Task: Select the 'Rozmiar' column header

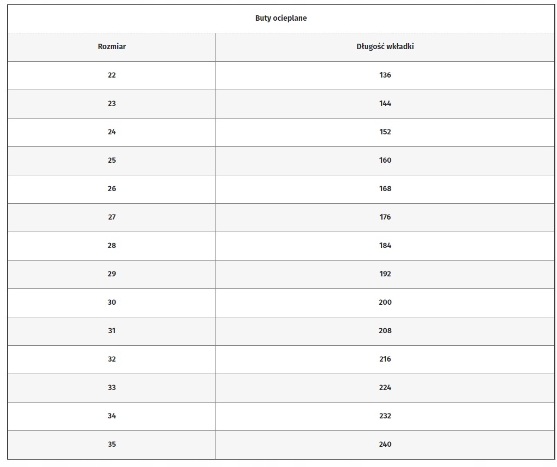Action: pyautogui.click(x=112, y=46)
